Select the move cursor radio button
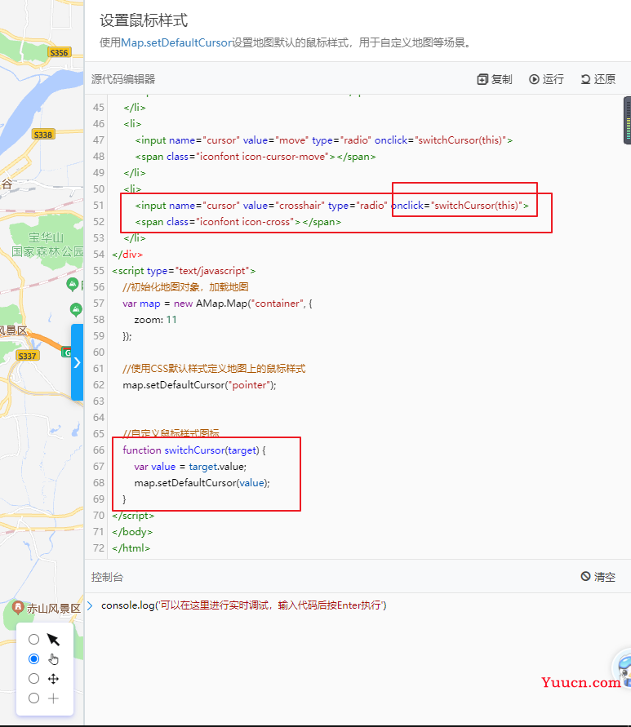 pyautogui.click(x=33, y=679)
